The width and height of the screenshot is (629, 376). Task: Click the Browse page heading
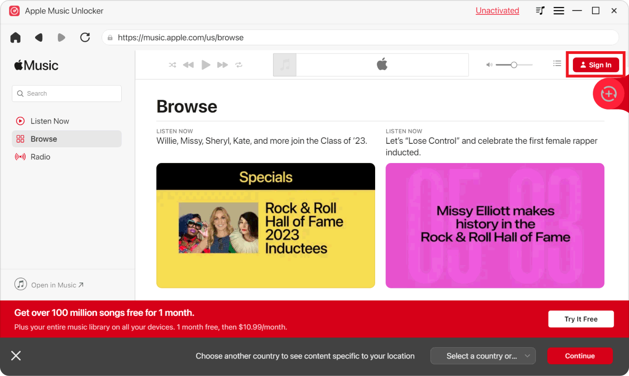click(x=187, y=106)
